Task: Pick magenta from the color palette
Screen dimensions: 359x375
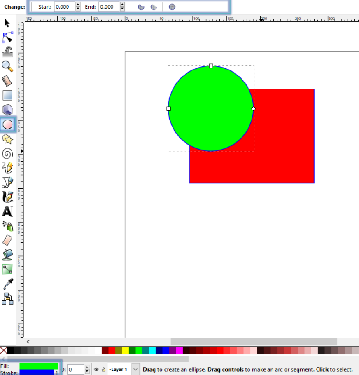Action: pyautogui.click(x=179, y=350)
